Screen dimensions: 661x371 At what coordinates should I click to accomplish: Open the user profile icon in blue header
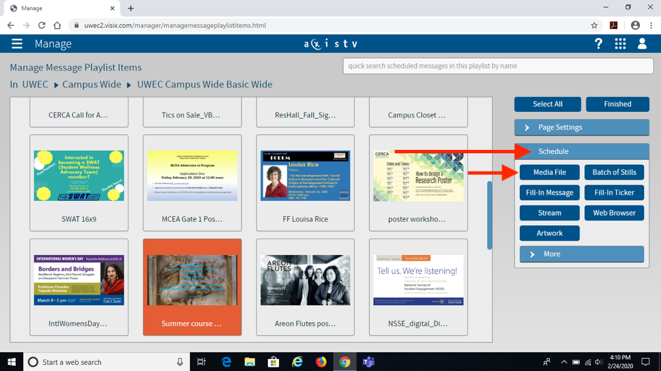[642, 44]
